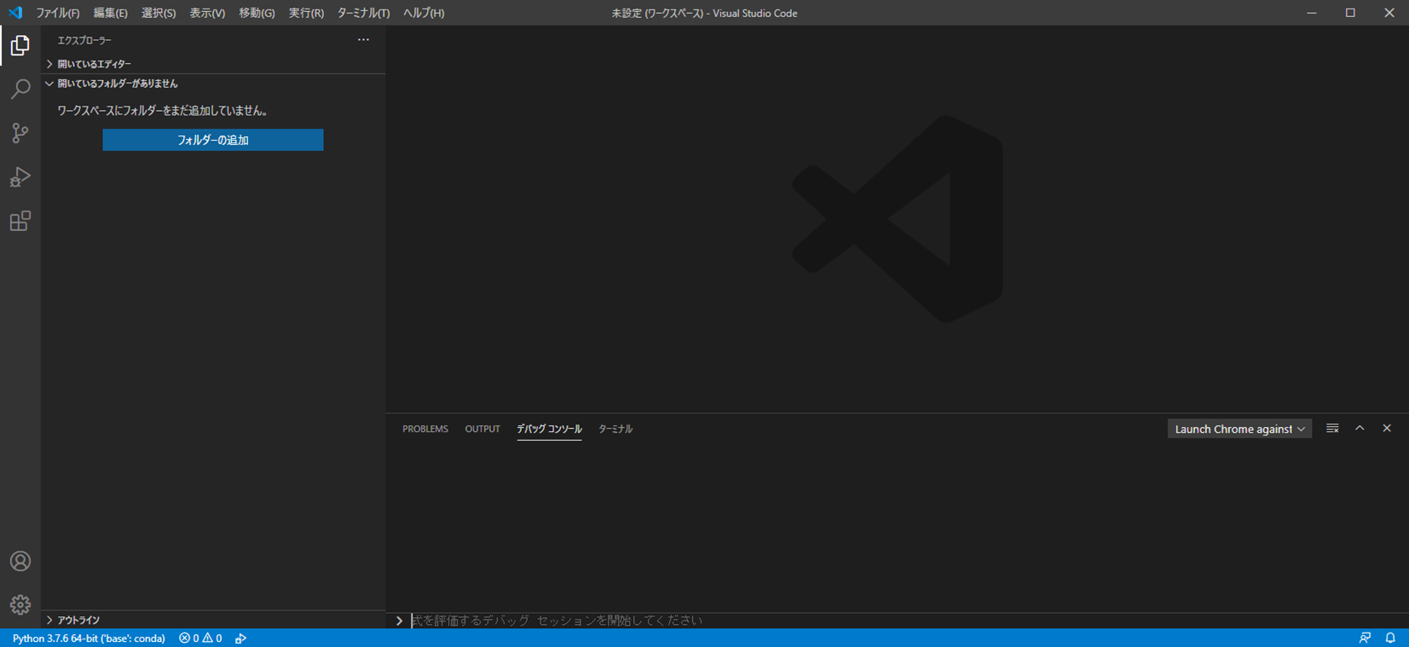This screenshot has height=647, width=1409.
Task: Open the ヘルプ(H) menu
Action: (x=424, y=13)
